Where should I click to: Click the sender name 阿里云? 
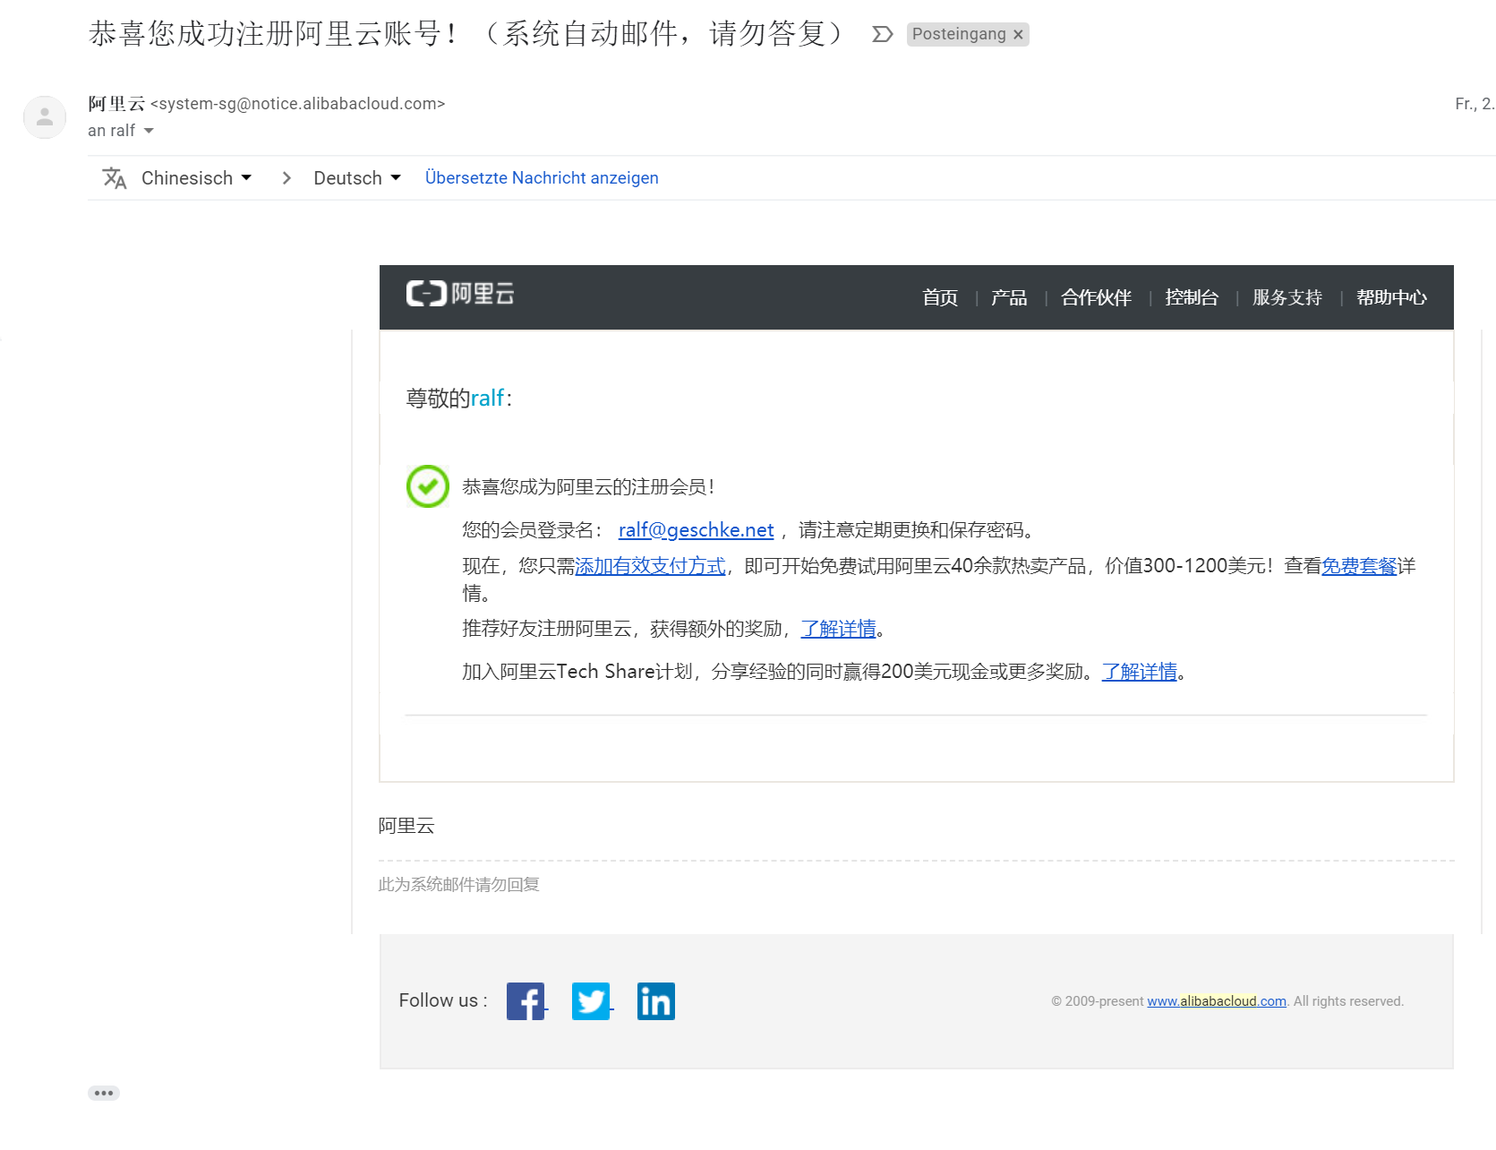coord(116,104)
